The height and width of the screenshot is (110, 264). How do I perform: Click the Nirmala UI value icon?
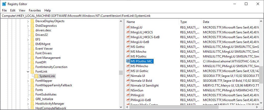(x=128, y=76)
